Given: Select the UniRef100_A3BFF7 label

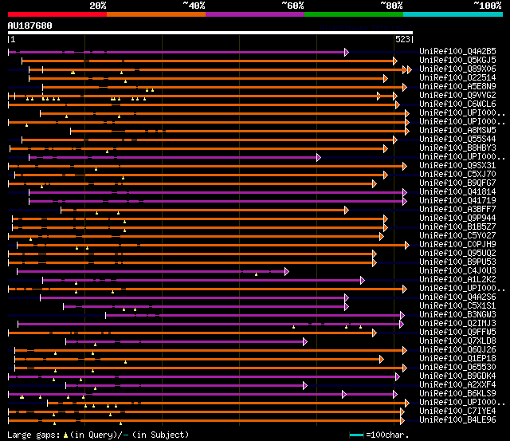Looking at the screenshot, I should [x=457, y=209].
